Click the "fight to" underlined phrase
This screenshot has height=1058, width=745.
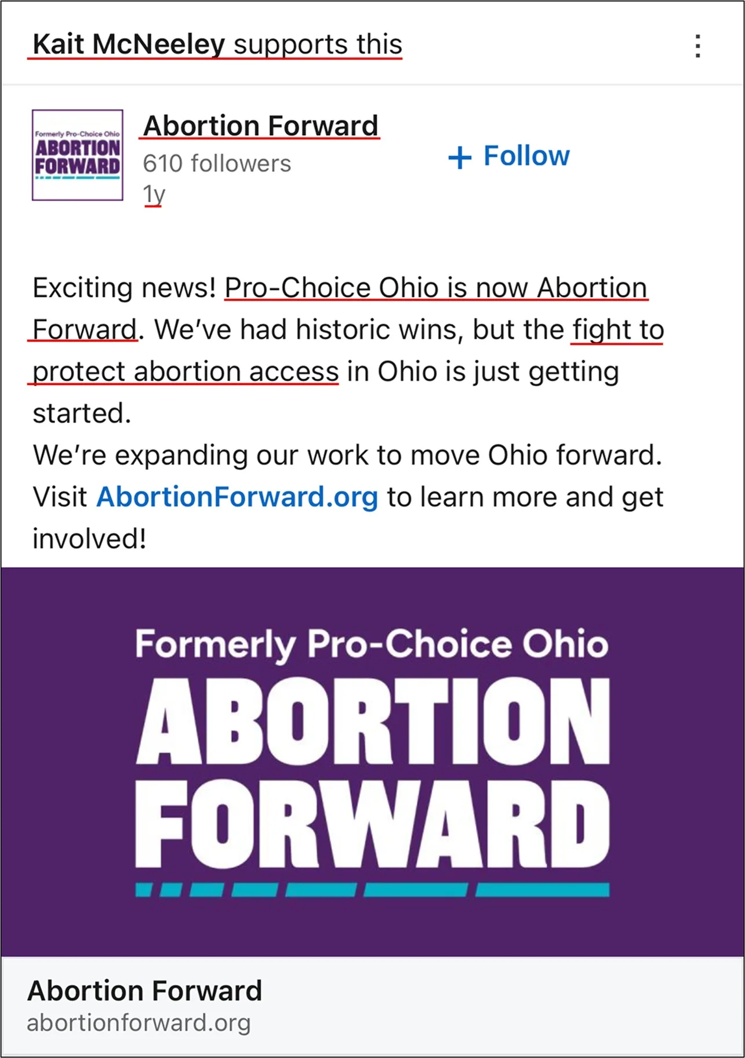[618, 329]
